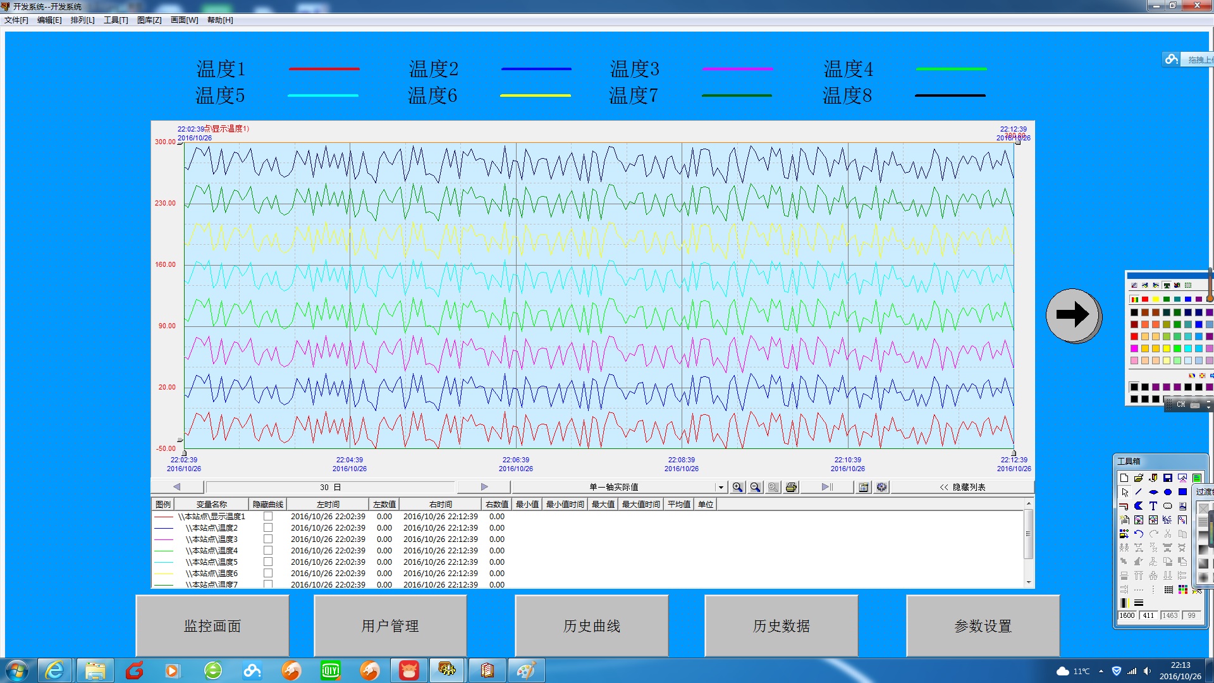
Task: Click the open folder icon in toolbox
Action: pos(1139,477)
